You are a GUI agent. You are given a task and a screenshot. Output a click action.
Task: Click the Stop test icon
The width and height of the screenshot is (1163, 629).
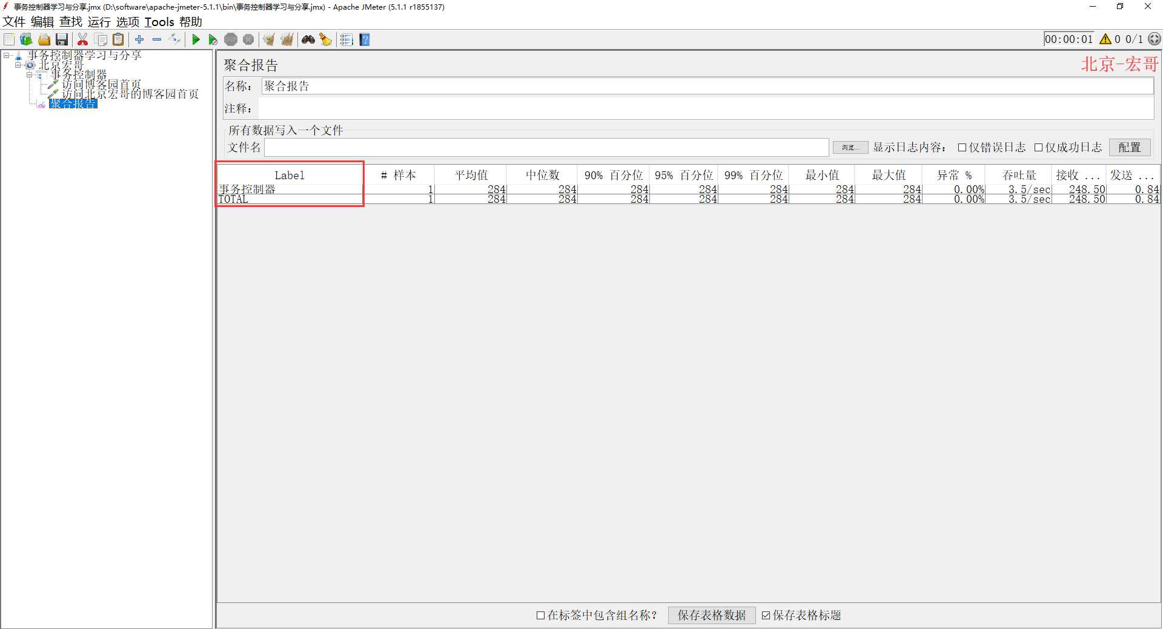pyautogui.click(x=231, y=39)
